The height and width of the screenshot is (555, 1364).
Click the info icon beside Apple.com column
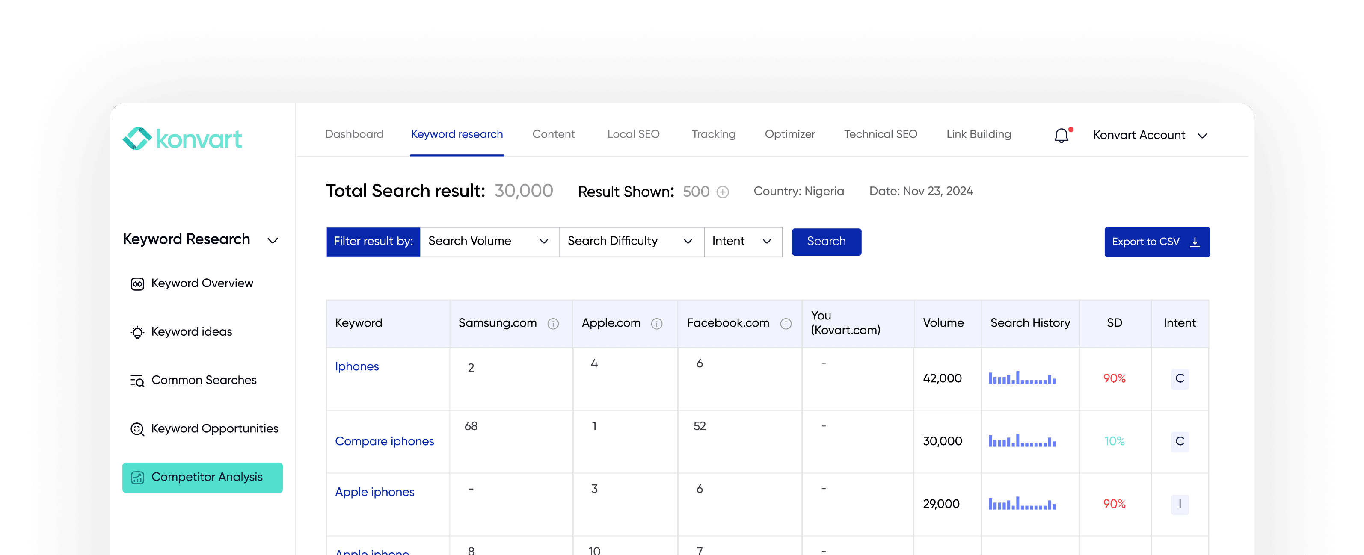pos(657,323)
